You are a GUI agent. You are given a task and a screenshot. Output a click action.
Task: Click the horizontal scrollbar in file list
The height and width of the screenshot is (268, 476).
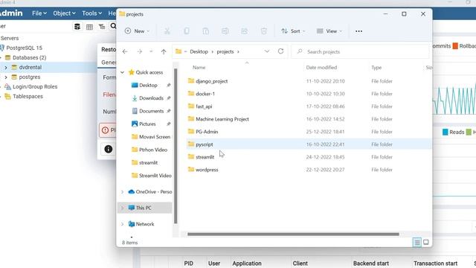tap(293, 234)
